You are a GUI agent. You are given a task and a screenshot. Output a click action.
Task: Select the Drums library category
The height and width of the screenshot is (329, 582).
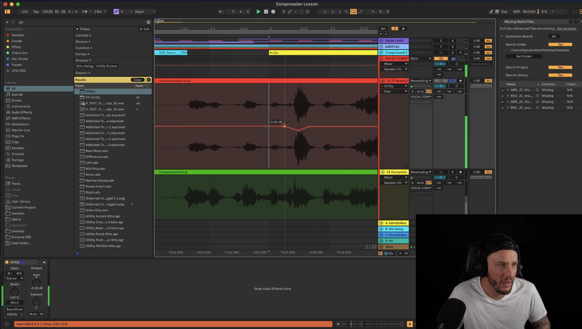click(17, 101)
